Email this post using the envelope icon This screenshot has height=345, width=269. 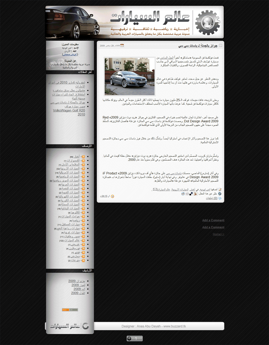click(155, 190)
